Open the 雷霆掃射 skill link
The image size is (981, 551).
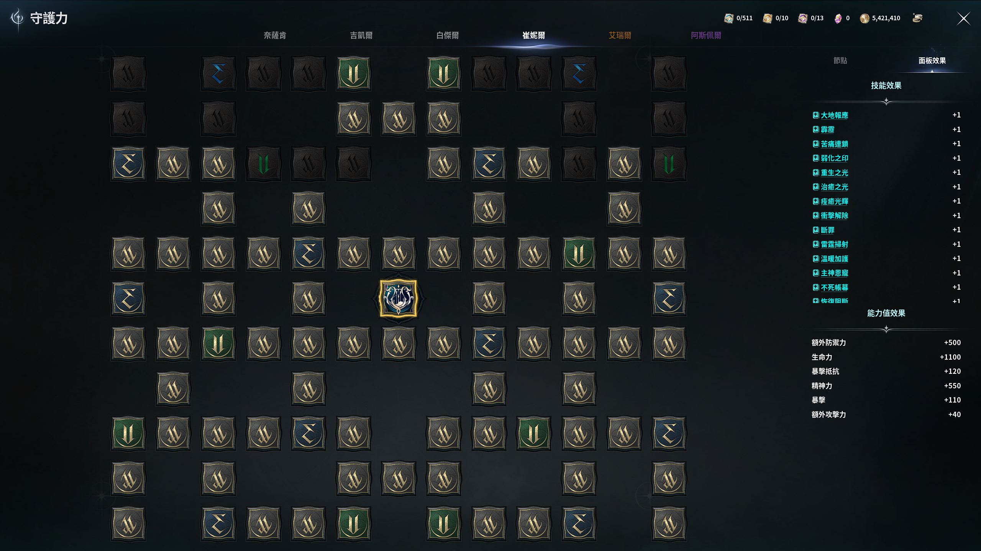[834, 244]
